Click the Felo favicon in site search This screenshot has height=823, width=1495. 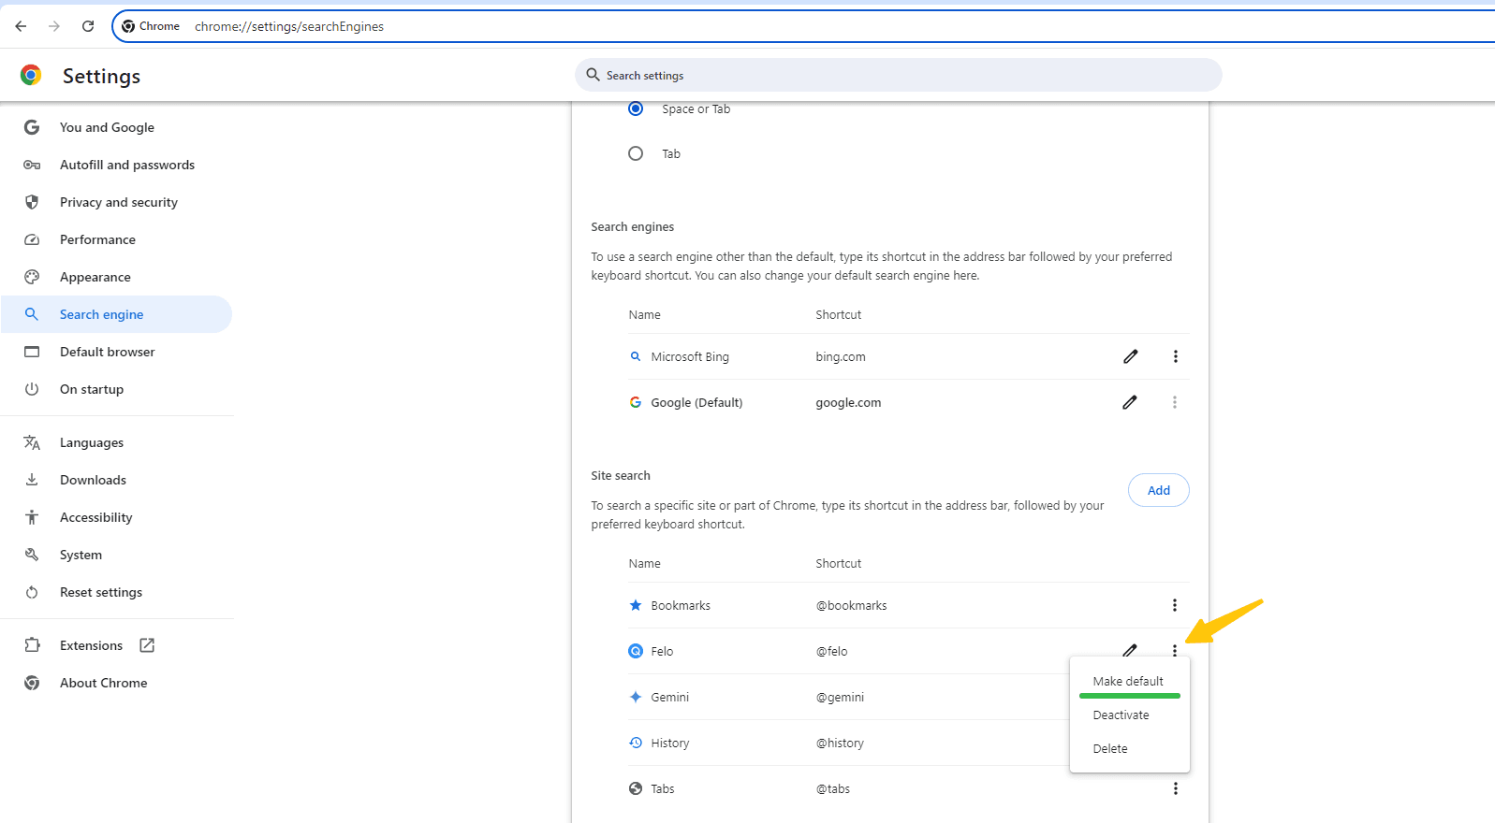point(636,651)
